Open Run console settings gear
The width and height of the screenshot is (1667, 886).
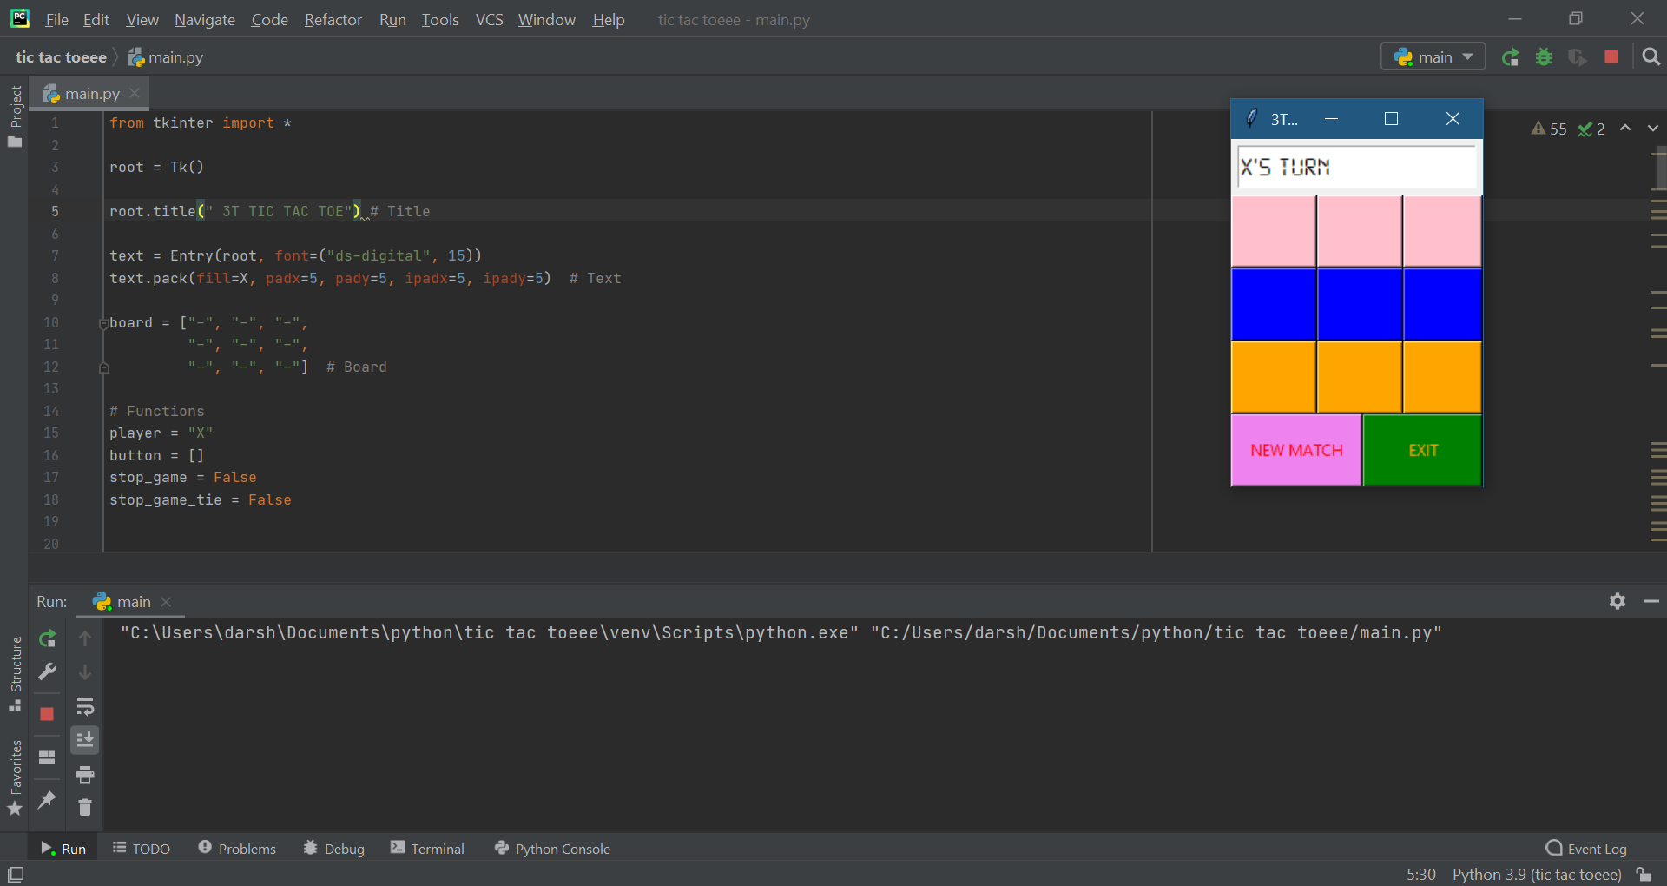pos(1618,601)
